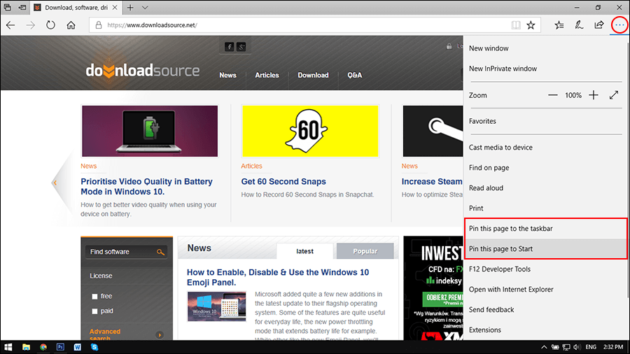
Task: Open the Windows 10 Emoji Panel article
Action: point(278,277)
